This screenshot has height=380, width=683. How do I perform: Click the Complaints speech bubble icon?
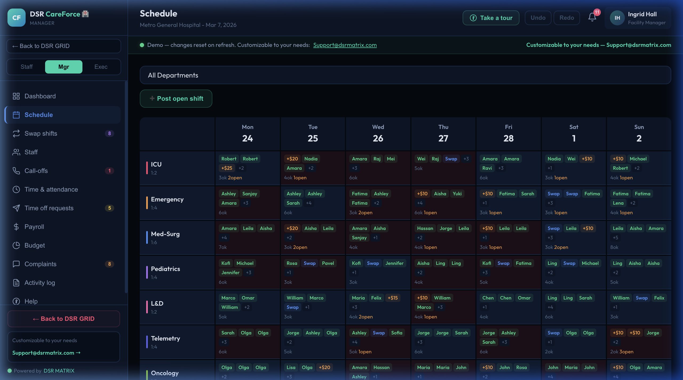click(16, 264)
